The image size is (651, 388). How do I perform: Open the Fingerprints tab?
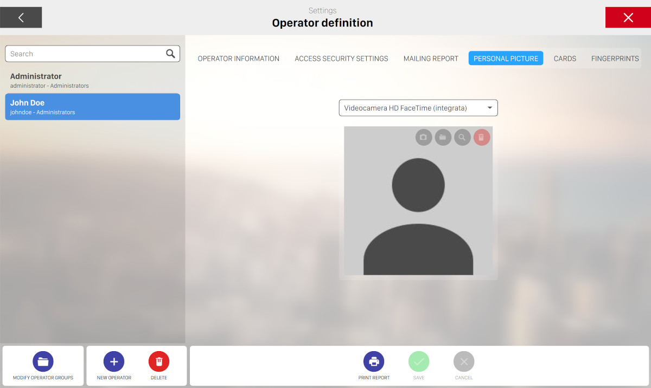coord(615,59)
